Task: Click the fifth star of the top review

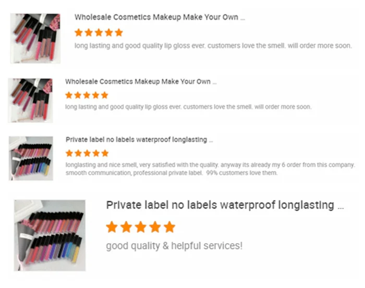Action: click(x=119, y=32)
